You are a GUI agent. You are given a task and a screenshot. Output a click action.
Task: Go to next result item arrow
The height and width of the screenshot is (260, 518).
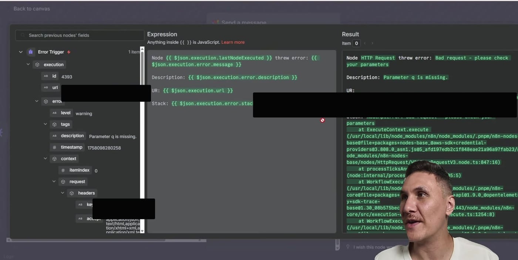coord(372,43)
